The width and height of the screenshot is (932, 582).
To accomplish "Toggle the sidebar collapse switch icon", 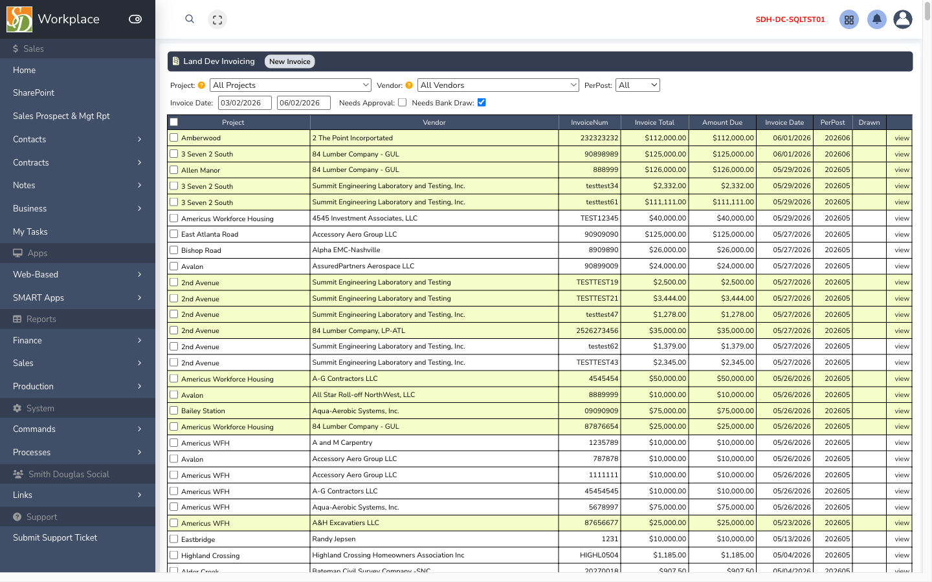I will point(135,19).
